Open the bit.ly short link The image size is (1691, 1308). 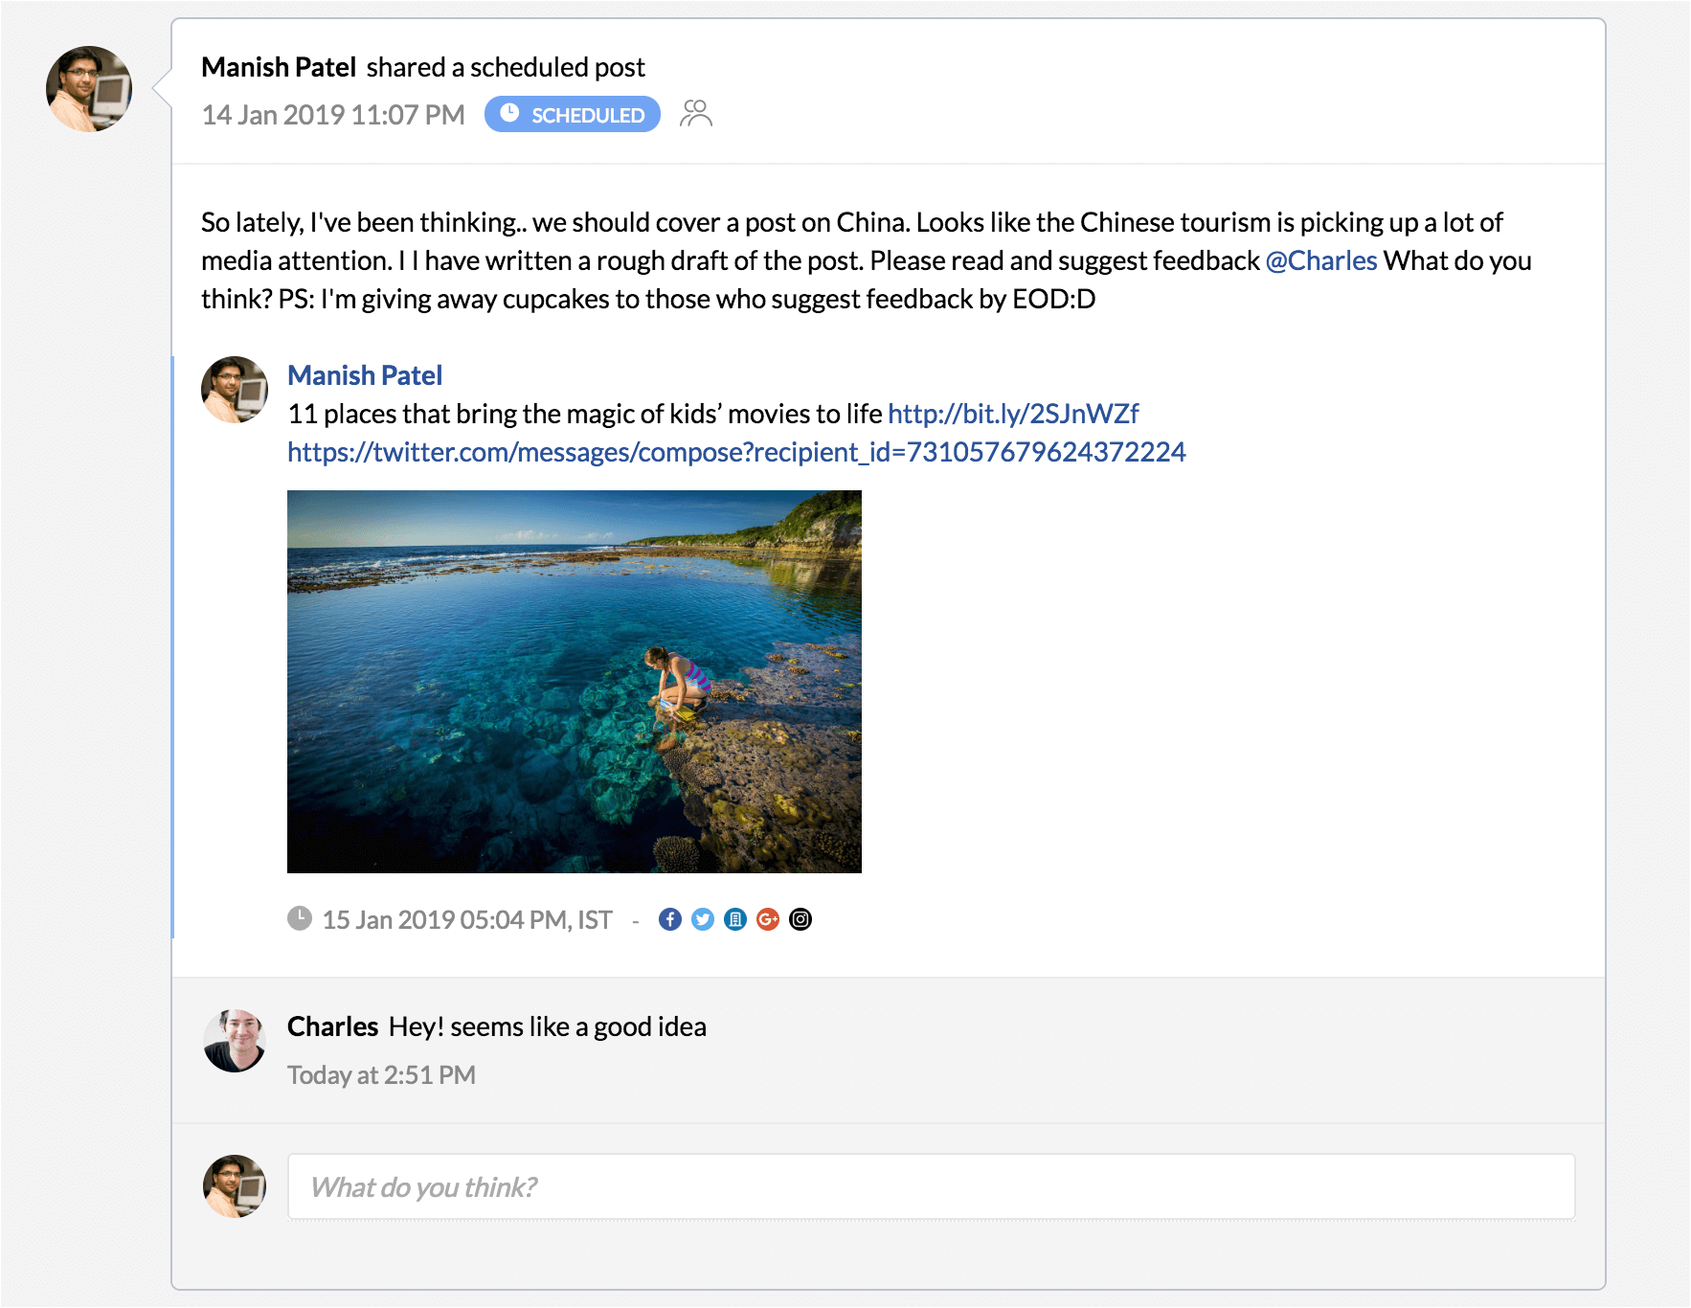(1013, 414)
